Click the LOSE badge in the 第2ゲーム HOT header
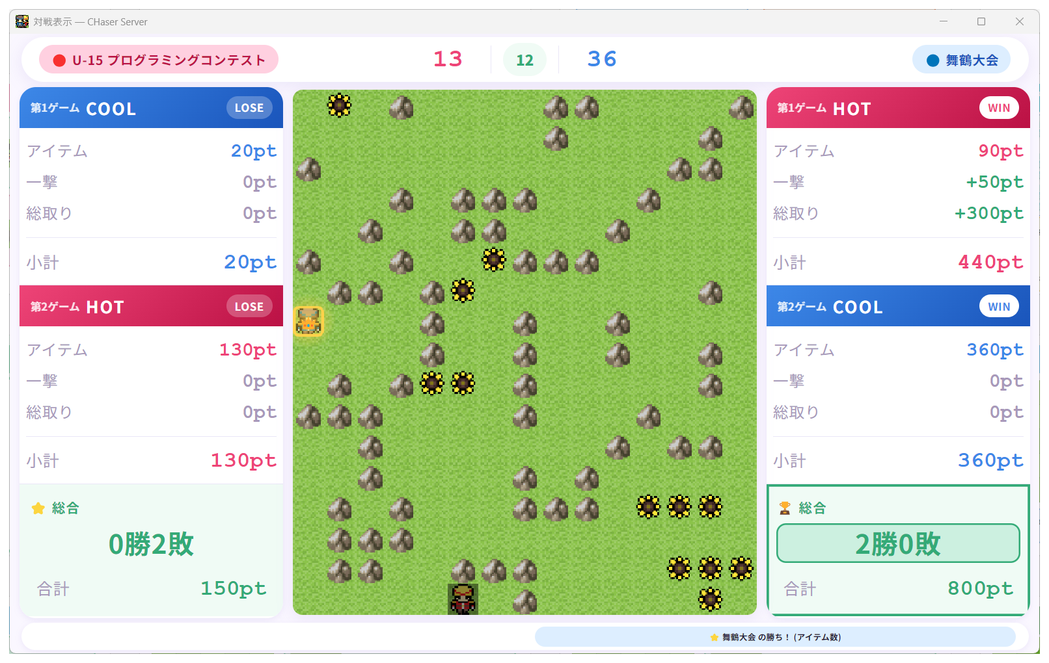1049x663 pixels. coord(249,307)
